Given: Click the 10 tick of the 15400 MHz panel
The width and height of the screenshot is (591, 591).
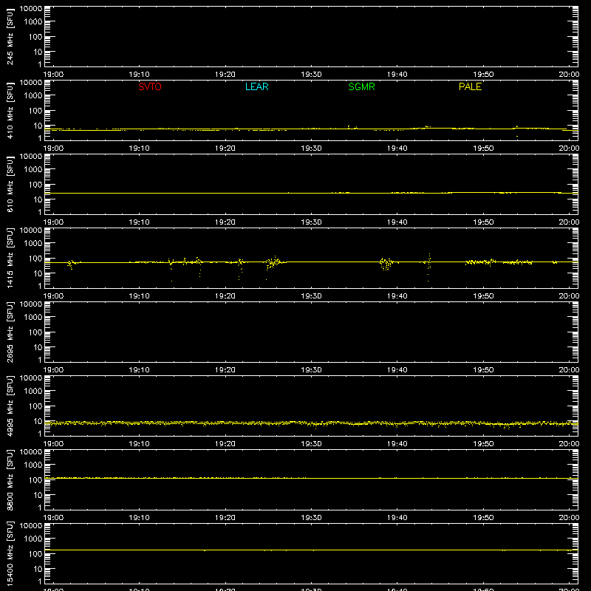Looking at the screenshot, I should tap(38, 569).
